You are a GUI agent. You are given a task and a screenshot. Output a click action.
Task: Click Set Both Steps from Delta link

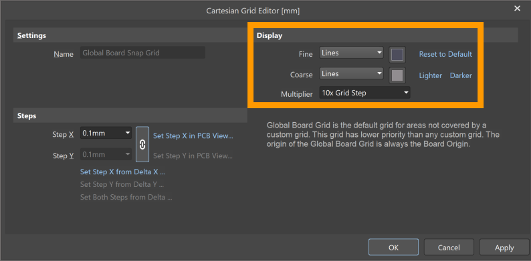click(126, 197)
